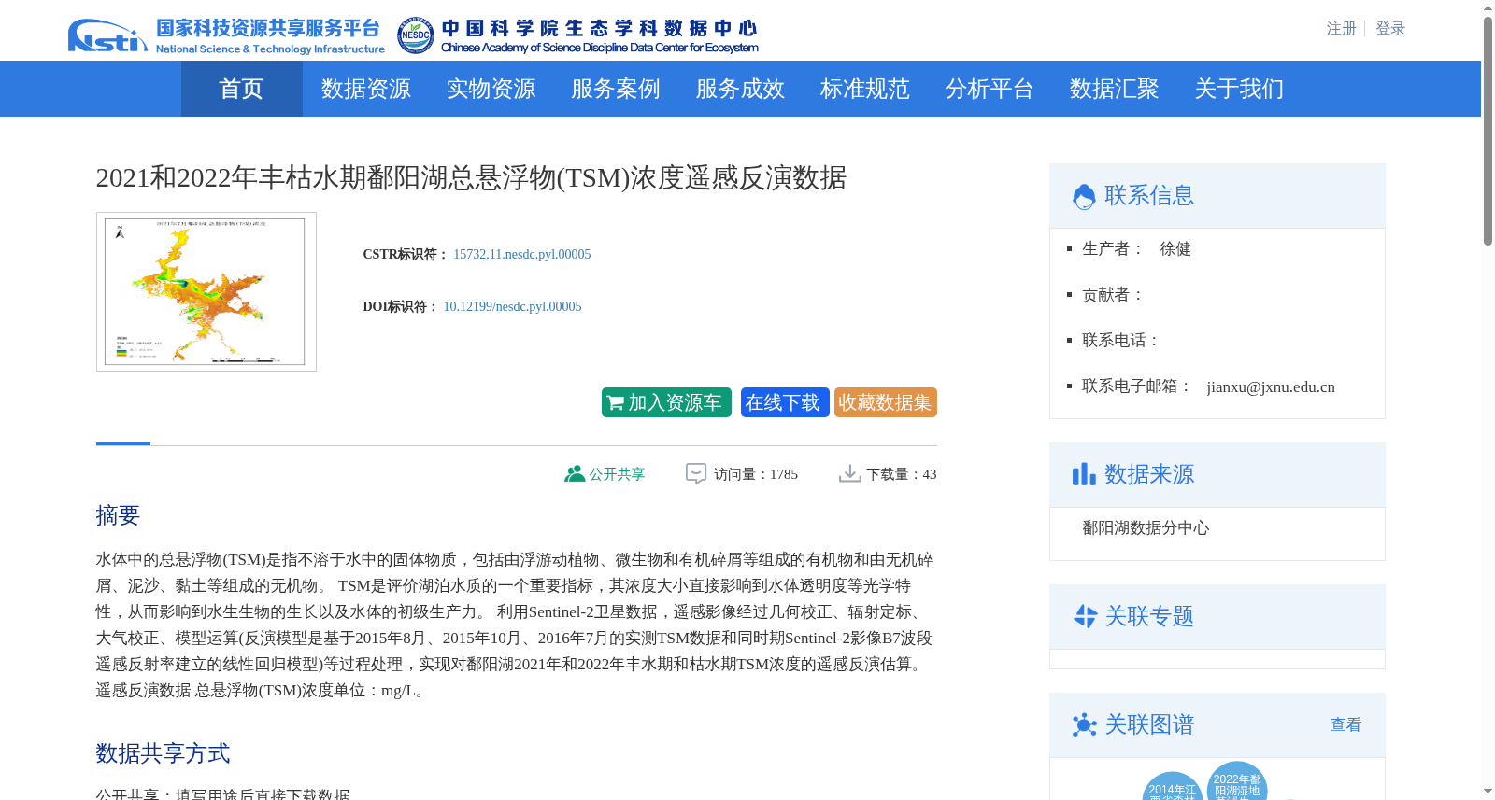The width and height of the screenshot is (1495, 800).
Task: Click the producer name 徐健
Action: coord(1175,248)
